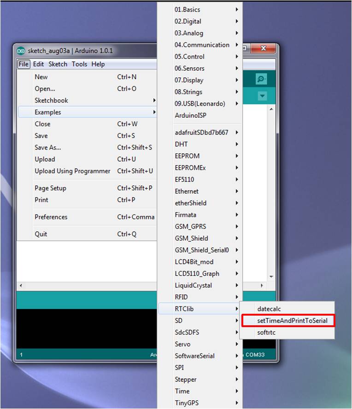Expand etherShield library examples
Viewport: 352px width, 409px height.
click(x=200, y=203)
